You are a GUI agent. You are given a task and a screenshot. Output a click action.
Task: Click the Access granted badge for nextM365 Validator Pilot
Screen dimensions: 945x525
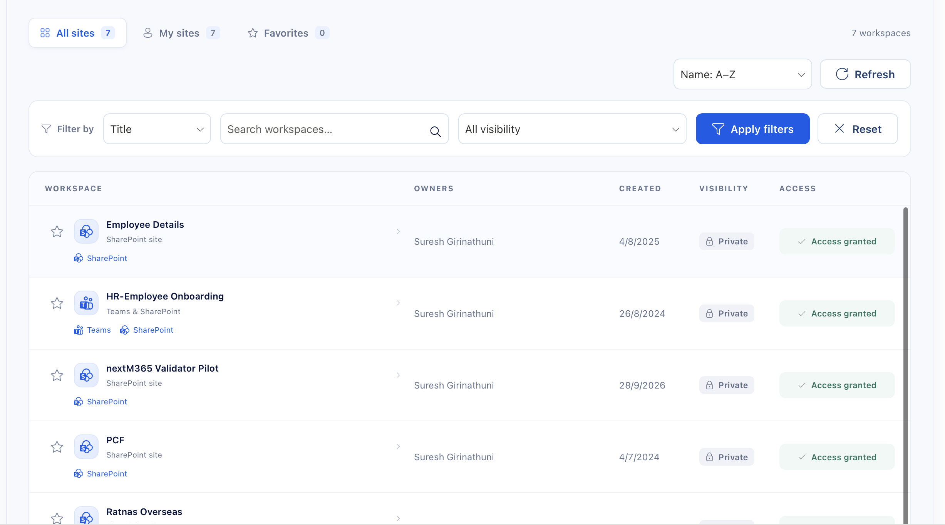[837, 385]
